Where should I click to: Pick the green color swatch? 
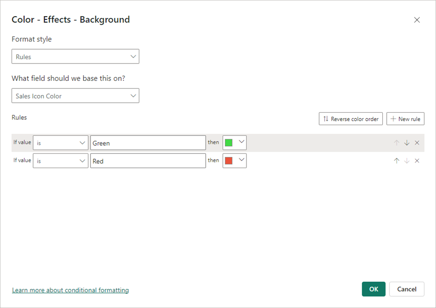(229, 143)
